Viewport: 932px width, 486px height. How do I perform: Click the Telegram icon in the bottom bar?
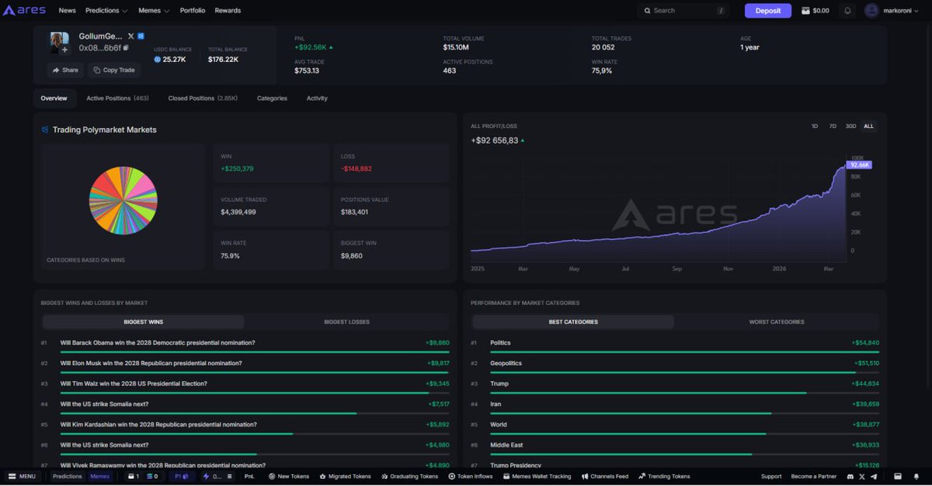(x=873, y=477)
